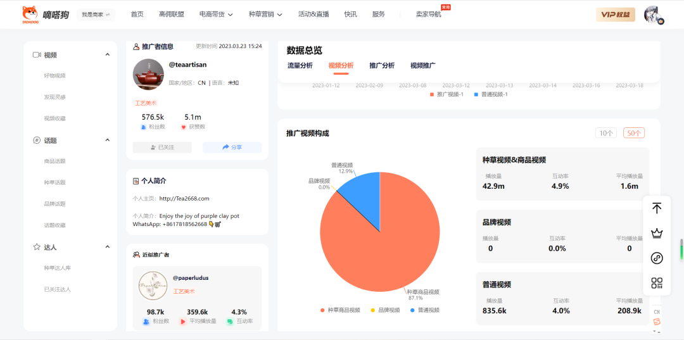This screenshot has height=340, width=684.
Task: Open 发现灵感 in sidebar
Action: pyautogui.click(x=54, y=97)
